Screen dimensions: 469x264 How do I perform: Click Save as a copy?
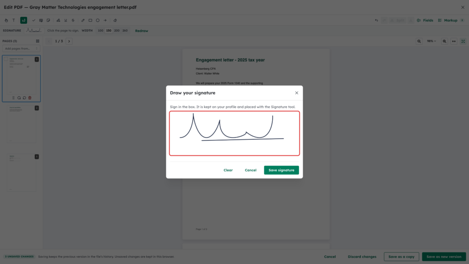[401, 257]
